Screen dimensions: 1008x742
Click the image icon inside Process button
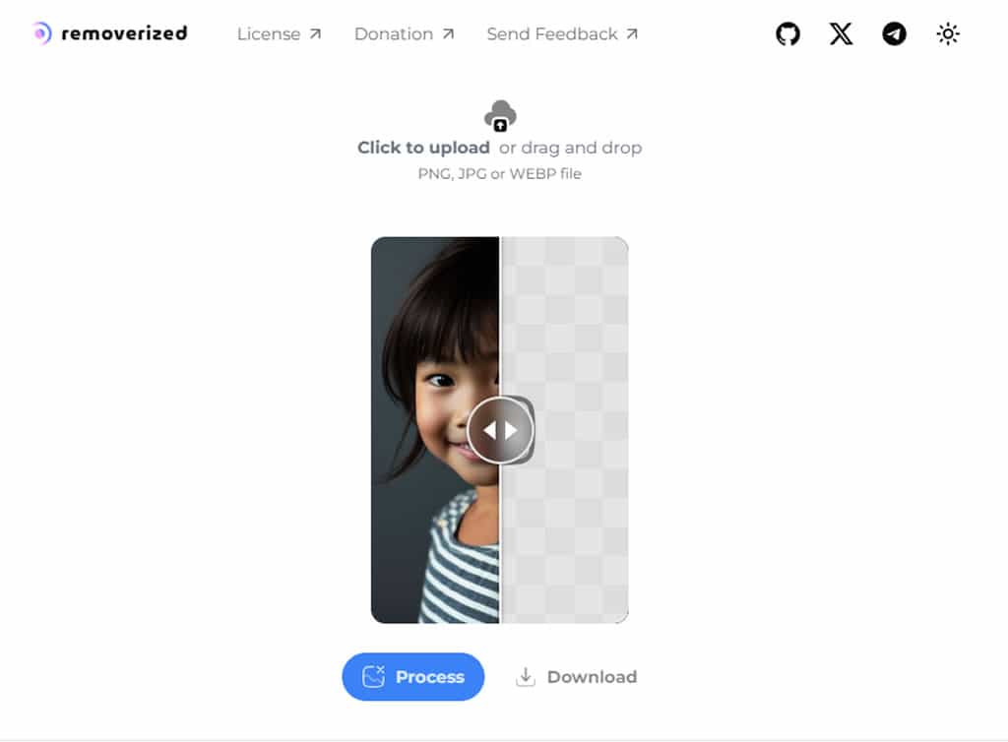tap(373, 677)
